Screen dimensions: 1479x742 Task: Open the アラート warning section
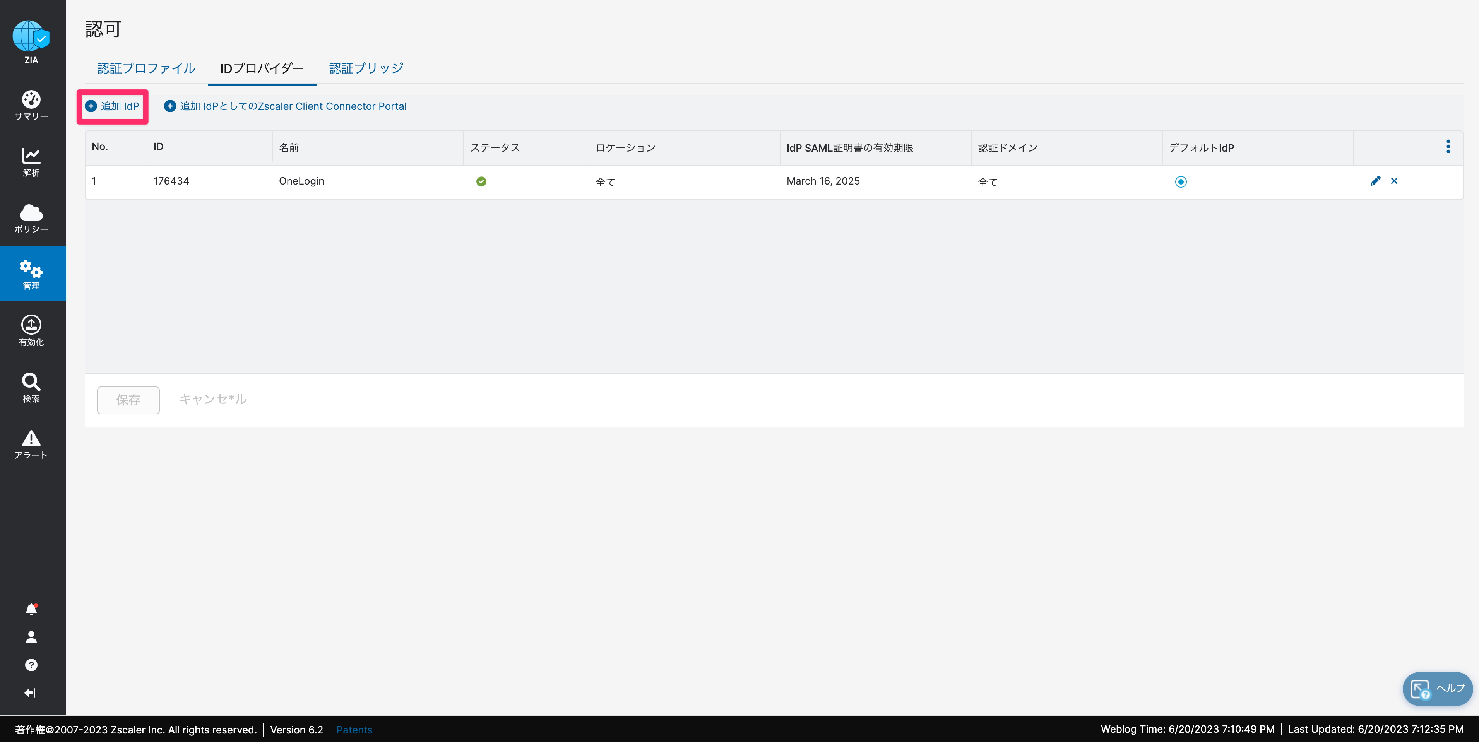tap(31, 444)
